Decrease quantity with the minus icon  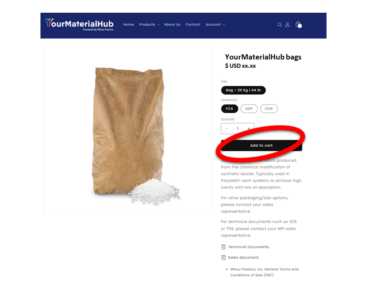pyautogui.click(x=226, y=128)
